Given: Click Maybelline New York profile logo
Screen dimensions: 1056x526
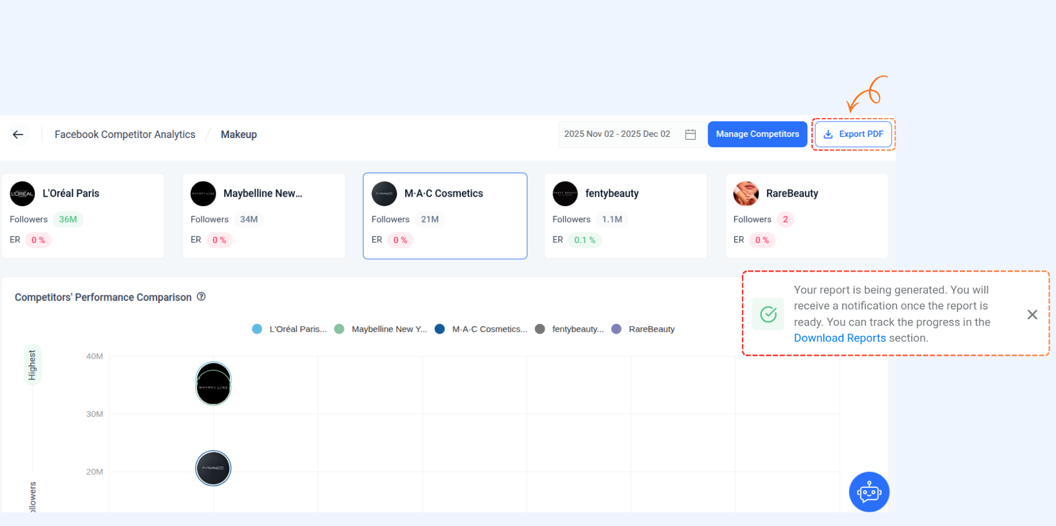Looking at the screenshot, I should pos(203,194).
